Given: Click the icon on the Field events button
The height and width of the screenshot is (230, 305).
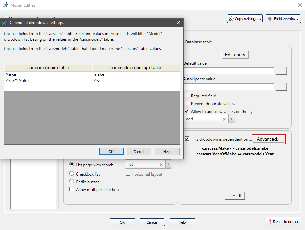Looking at the screenshot, I should (x=269, y=19).
